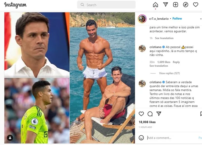Viewport: 202px width, 145px height.
Task: Click Reply on cristiano's comment
Action: pyautogui.click(x=176, y=62)
